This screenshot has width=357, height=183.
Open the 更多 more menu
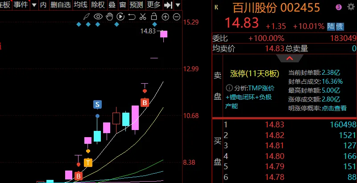click(154, 5)
